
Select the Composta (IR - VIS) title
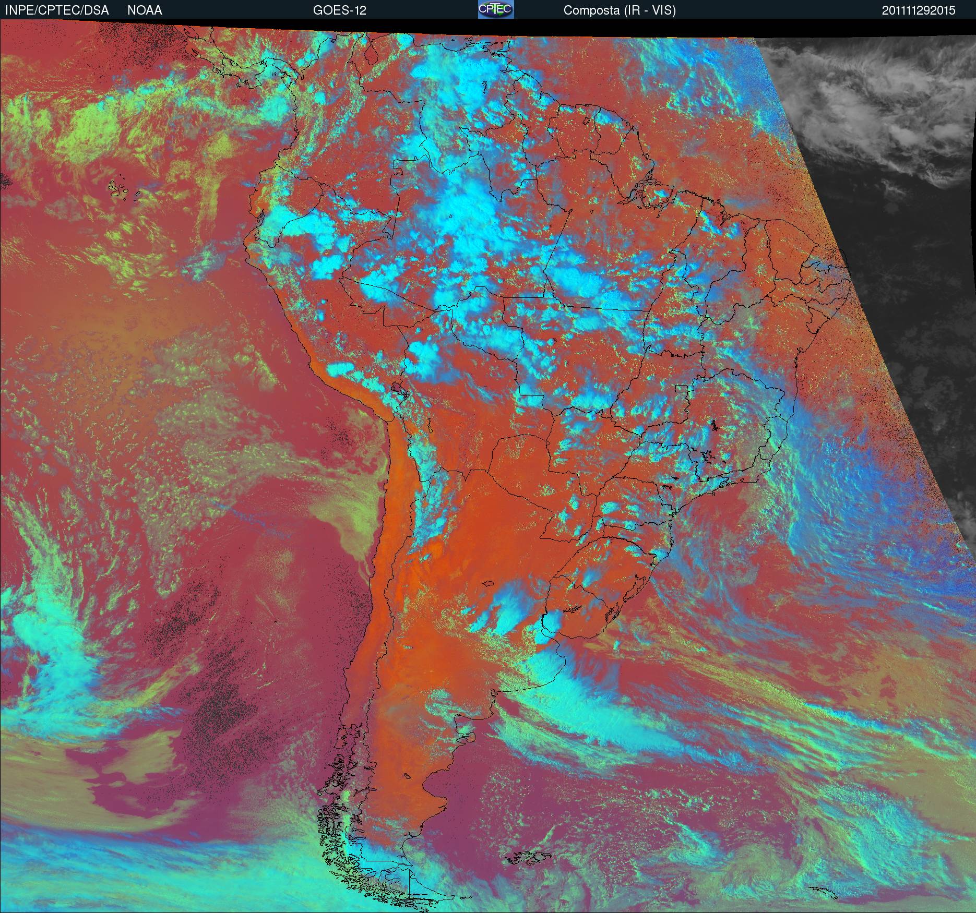[x=620, y=10]
